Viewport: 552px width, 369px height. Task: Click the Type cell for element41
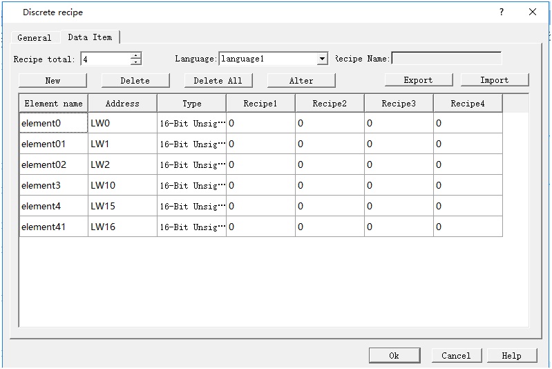[191, 227]
